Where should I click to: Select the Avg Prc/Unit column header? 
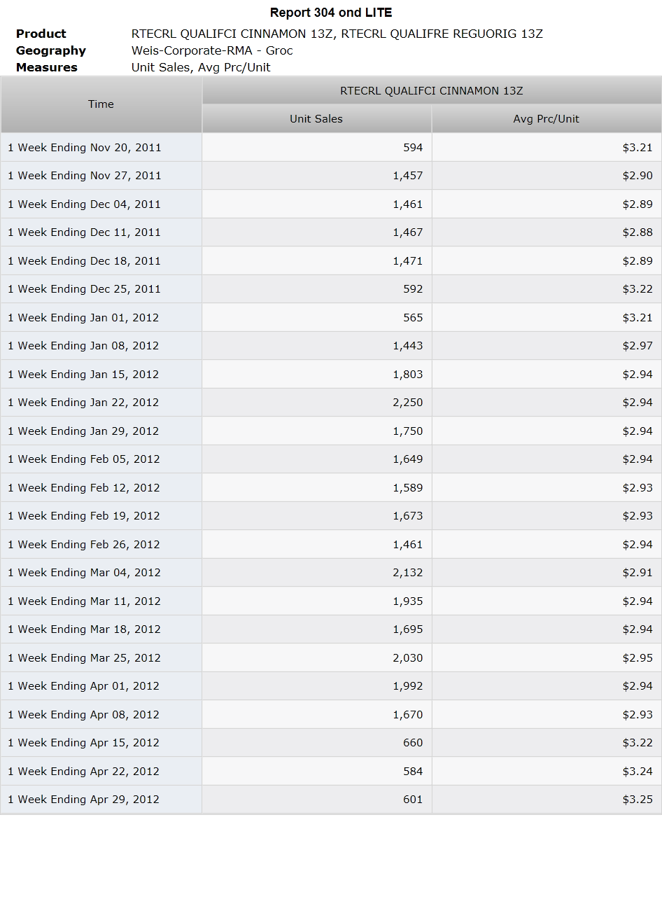pos(547,119)
